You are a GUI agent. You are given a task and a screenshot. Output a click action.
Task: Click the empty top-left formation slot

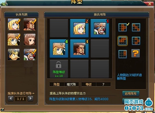pyautogui.click(x=59, y=28)
